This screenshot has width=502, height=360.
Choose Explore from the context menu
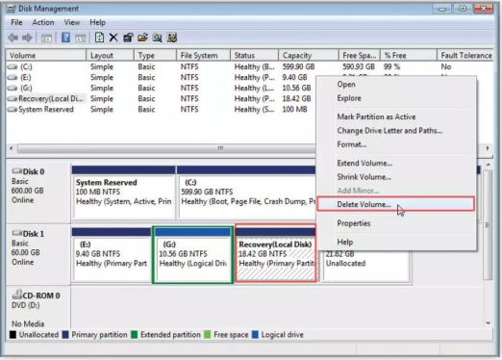point(396,98)
